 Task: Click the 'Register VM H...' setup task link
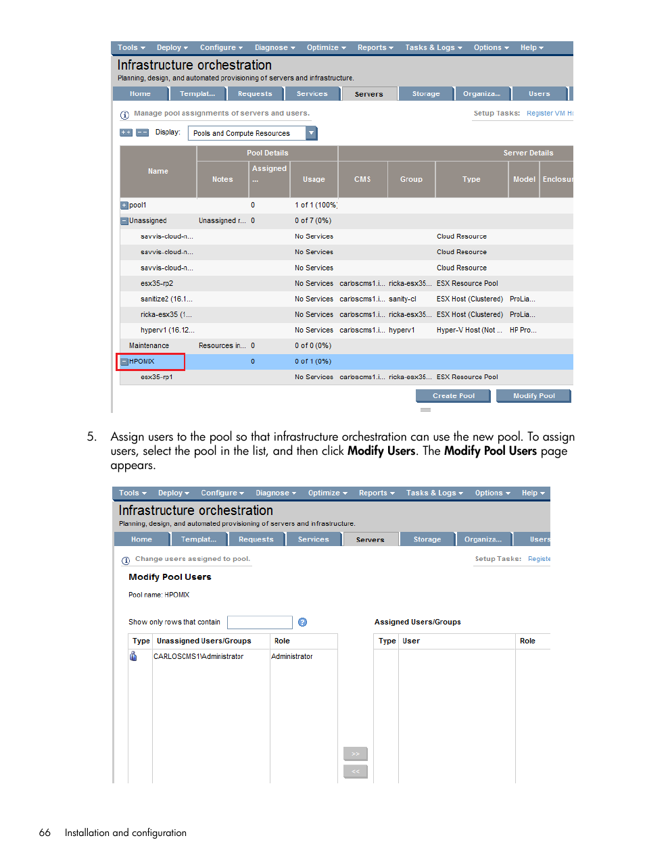click(x=550, y=114)
